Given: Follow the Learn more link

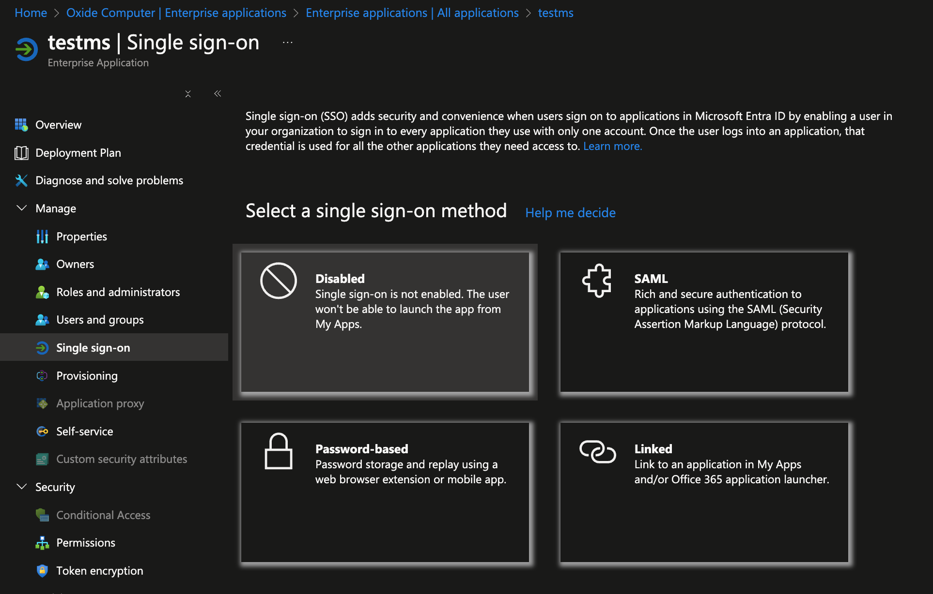Looking at the screenshot, I should click(x=613, y=146).
